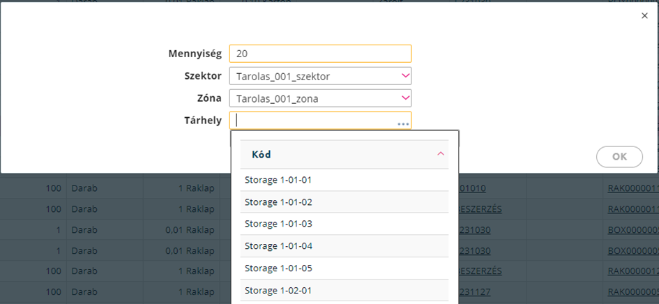Open the Zóna dropdown arrow
Image resolution: width=659 pixels, height=304 pixels.
[x=405, y=98]
